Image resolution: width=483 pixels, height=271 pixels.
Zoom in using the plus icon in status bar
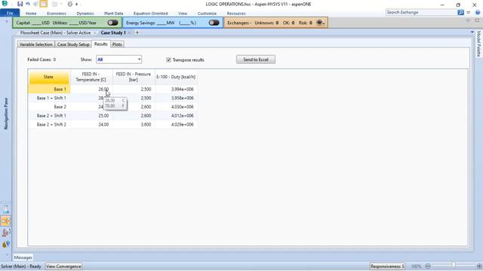coord(479,266)
